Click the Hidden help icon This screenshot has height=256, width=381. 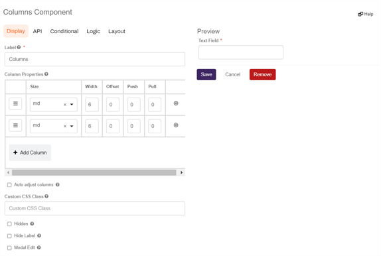click(x=32, y=224)
